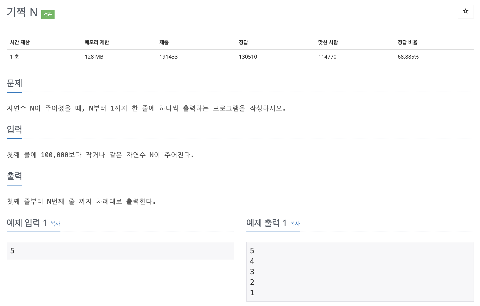Viewport: 480px width, 306px height.
Task: Click the 맞힌 사람 column header
Action: 328,42
